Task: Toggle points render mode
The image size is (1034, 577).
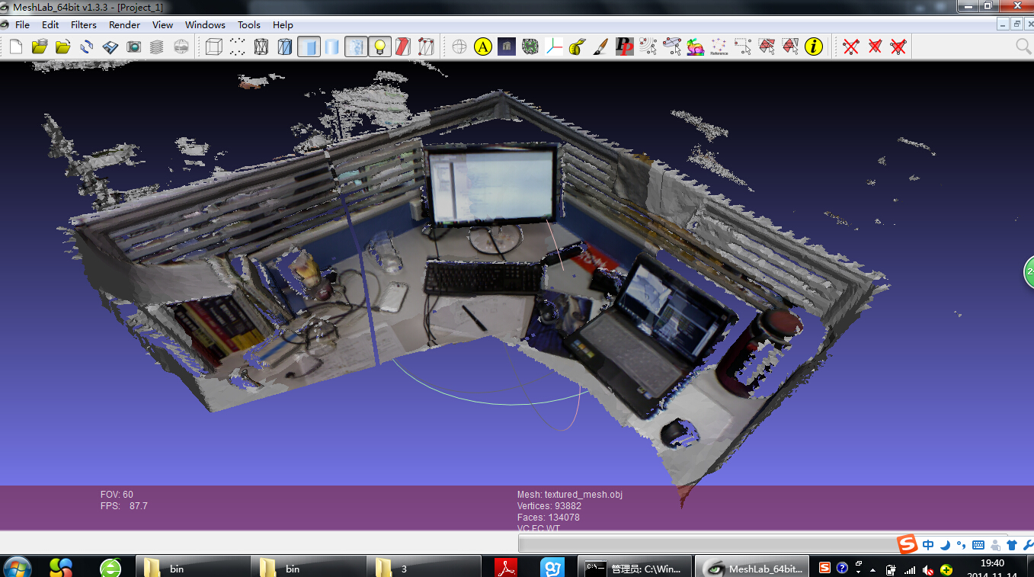Action: coord(238,46)
